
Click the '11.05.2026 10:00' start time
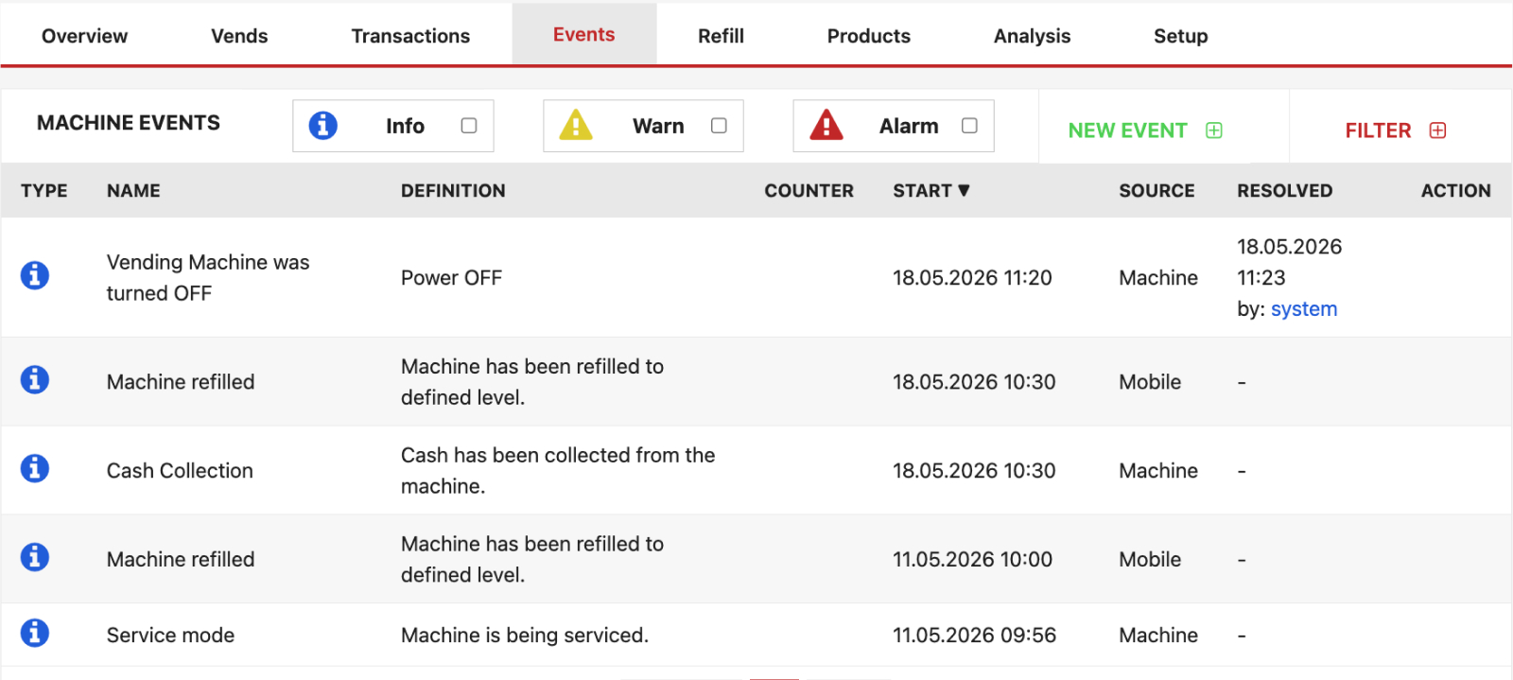pyautogui.click(x=972, y=560)
